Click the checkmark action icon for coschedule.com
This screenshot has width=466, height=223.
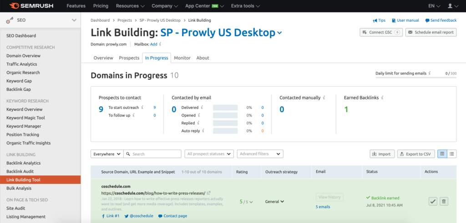click(433, 201)
